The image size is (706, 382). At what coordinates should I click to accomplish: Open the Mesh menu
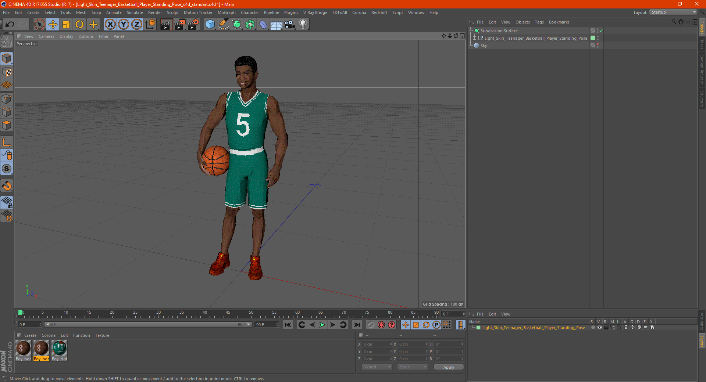click(x=81, y=12)
